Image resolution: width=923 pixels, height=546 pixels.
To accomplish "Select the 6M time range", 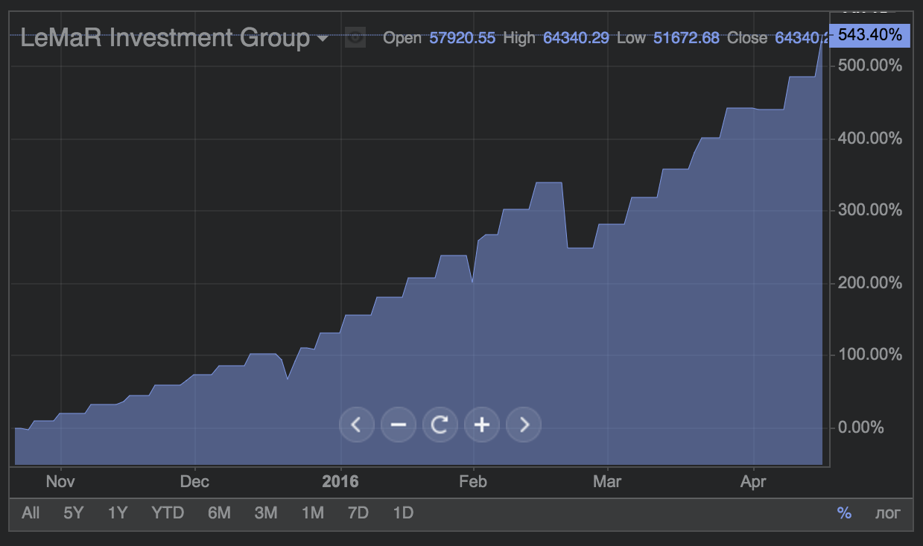I will coord(219,512).
